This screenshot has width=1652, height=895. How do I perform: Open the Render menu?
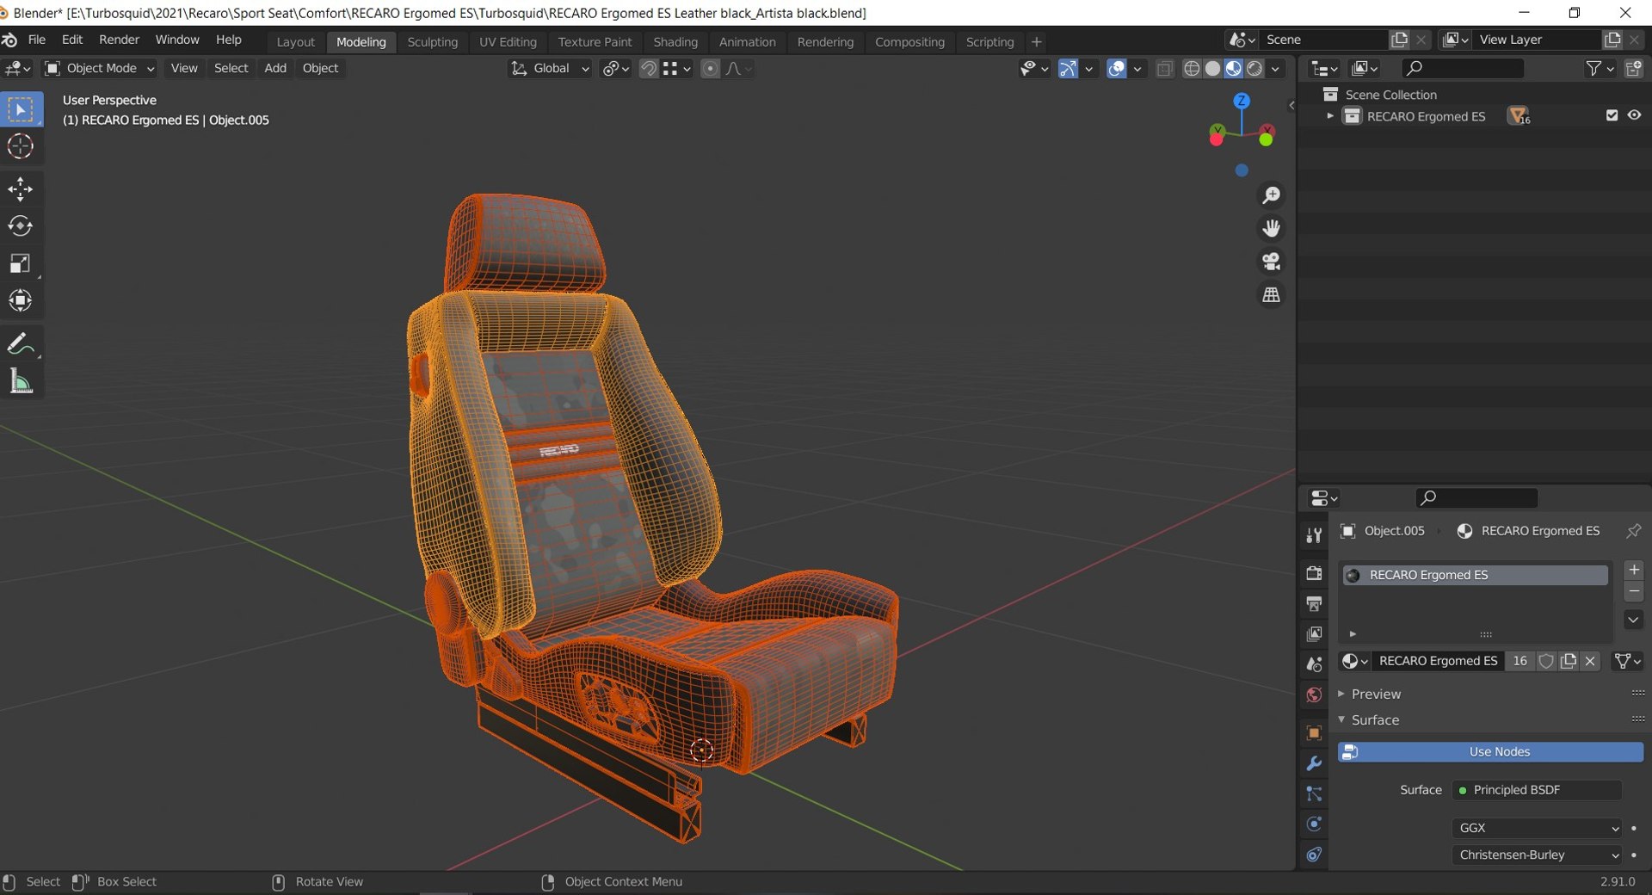[119, 40]
